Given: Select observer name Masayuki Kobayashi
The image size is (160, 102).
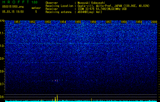Looking at the screenshot, I should point(91,3).
